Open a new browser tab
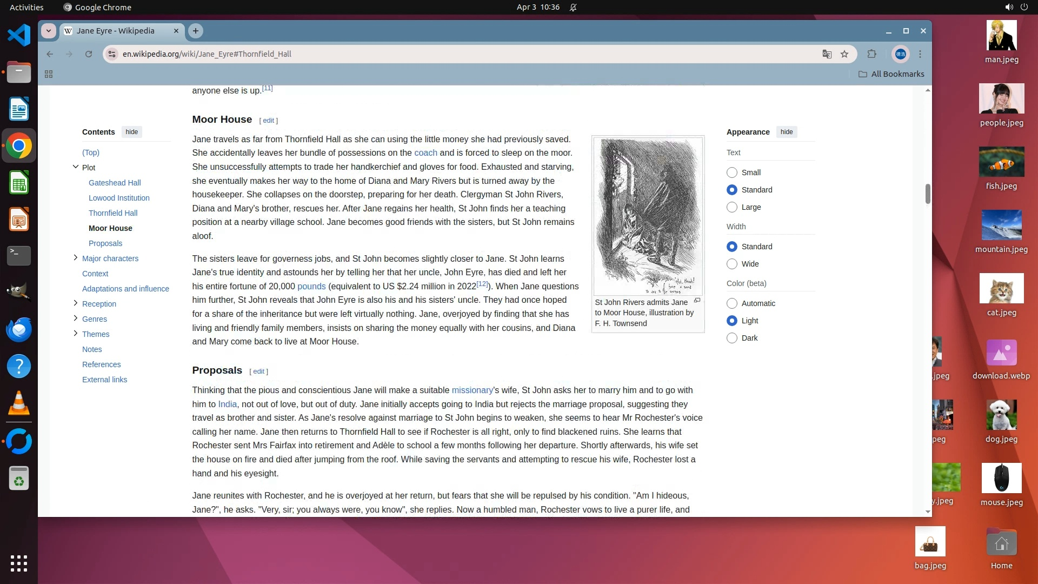 [x=196, y=31]
